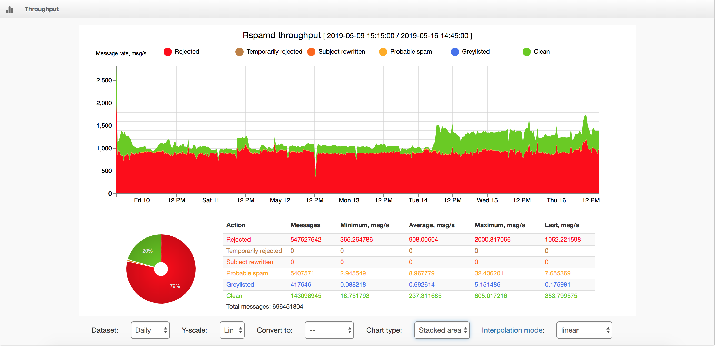Open Chart type dropdown showing Stacked area
The height and width of the screenshot is (346, 716).
[442, 330]
